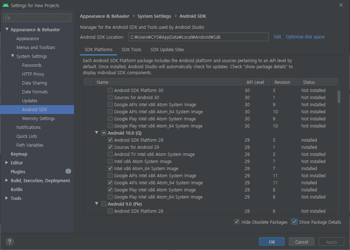Click the Plugins update badge

pyautogui.click(x=68, y=171)
